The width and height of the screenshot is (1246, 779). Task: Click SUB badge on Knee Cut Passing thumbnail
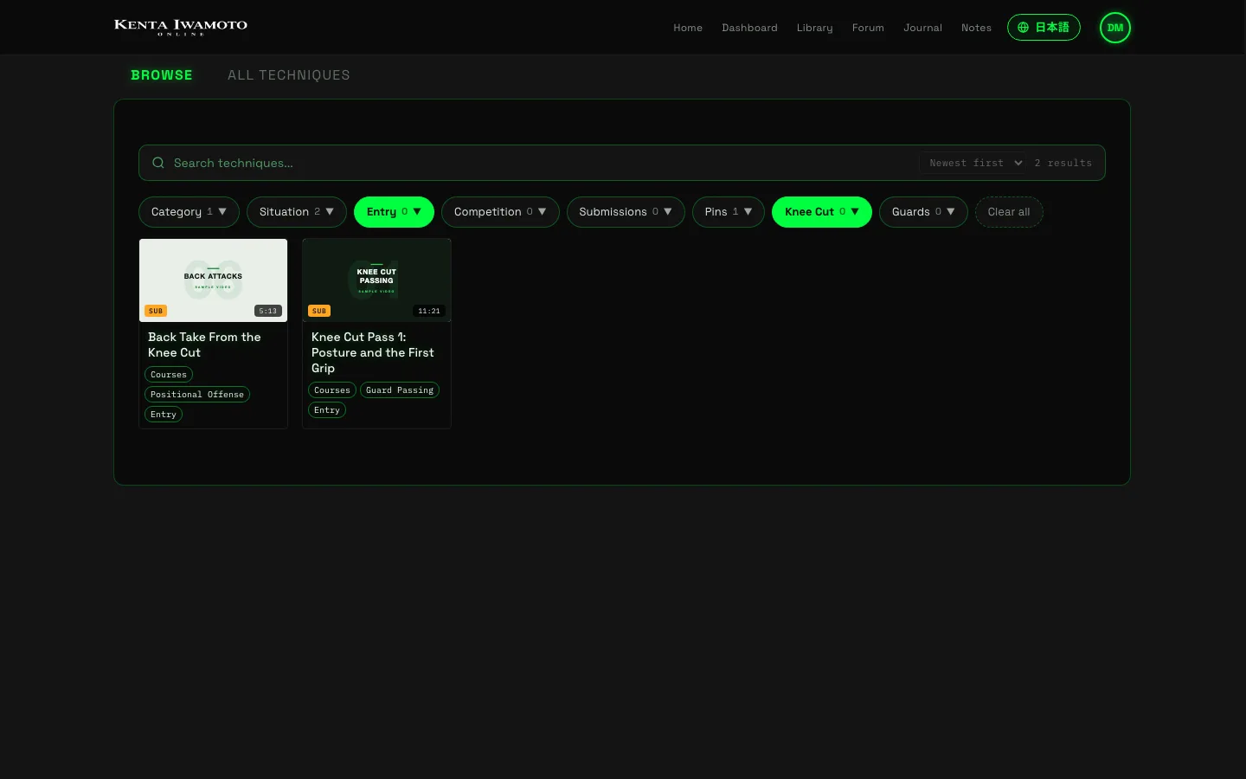pos(319,311)
